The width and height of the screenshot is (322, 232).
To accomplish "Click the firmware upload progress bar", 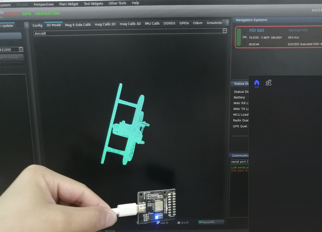I will 12,65.
